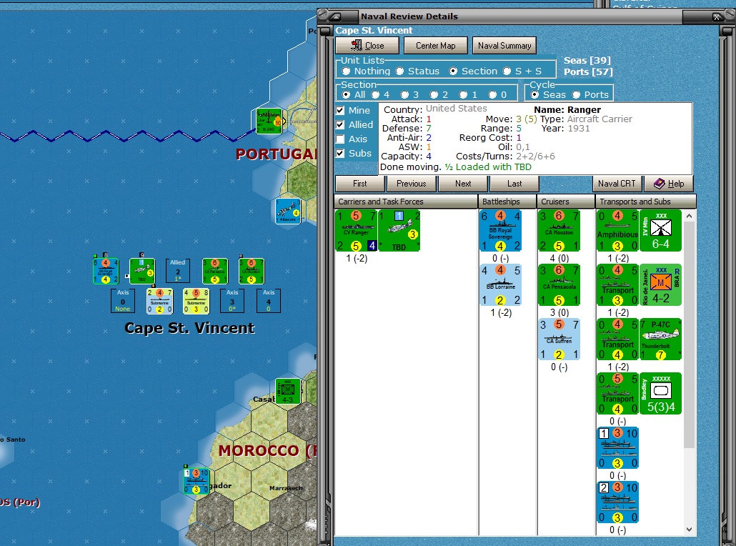Click the CA Pensacola cruiser counter
Image resolution: width=736 pixels, height=546 pixels.
[560, 284]
